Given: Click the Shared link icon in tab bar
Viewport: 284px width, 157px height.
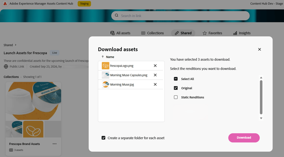Looking at the screenshot, I should point(176,33).
